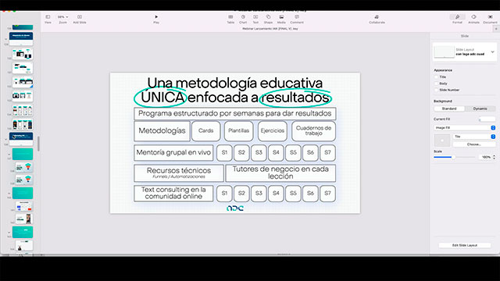The width and height of the screenshot is (500, 281).
Task: Enable the Title appearance checkbox
Action: coord(437,77)
